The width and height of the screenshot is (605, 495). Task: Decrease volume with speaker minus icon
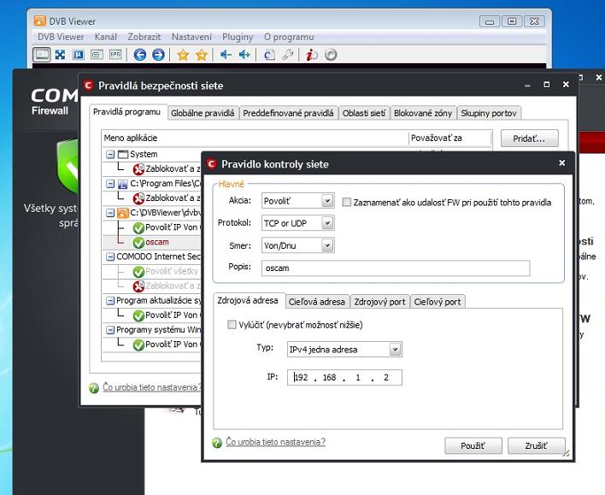226,55
